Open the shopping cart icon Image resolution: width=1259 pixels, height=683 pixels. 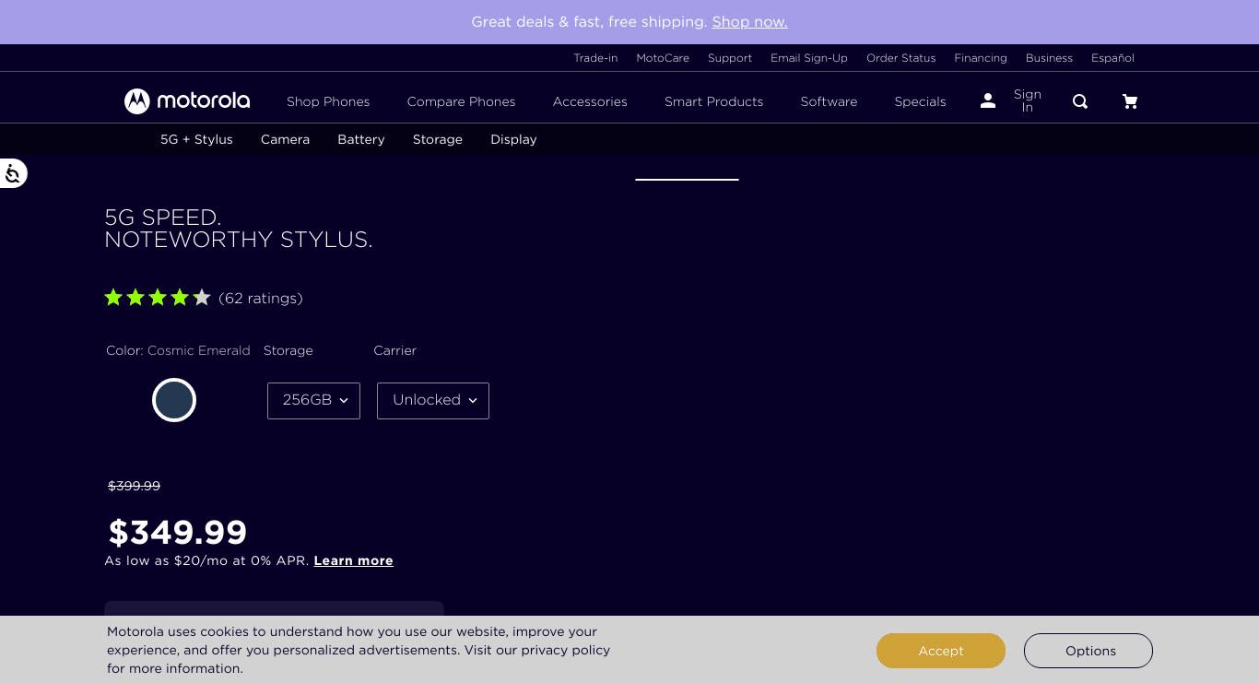pyautogui.click(x=1130, y=101)
